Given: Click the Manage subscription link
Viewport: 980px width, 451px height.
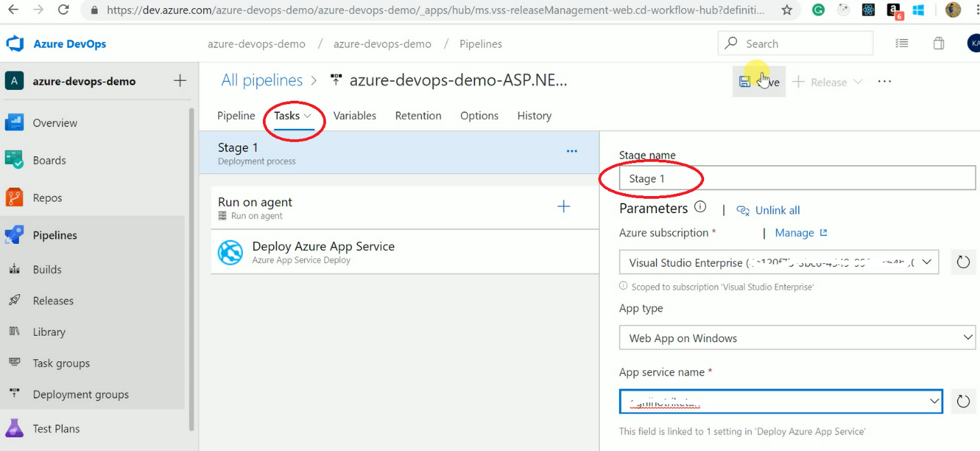Looking at the screenshot, I should (x=794, y=233).
